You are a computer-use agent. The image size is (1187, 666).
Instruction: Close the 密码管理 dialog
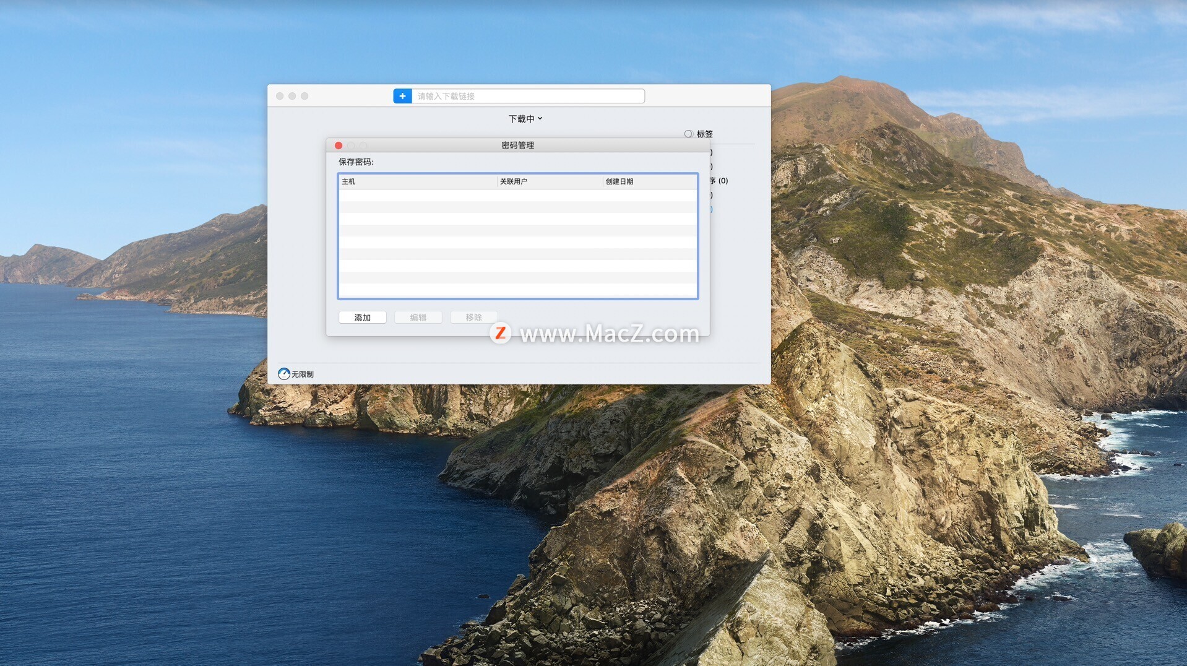(x=339, y=145)
